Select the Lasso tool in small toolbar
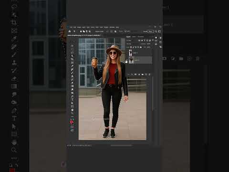The width and height of the screenshot is (229, 172). coord(72,52)
